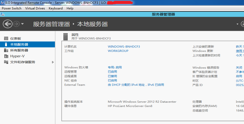The width and height of the screenshot is (244, 124).
Task: Click the back navigation arrow button
Action: [x=8, y=24]
